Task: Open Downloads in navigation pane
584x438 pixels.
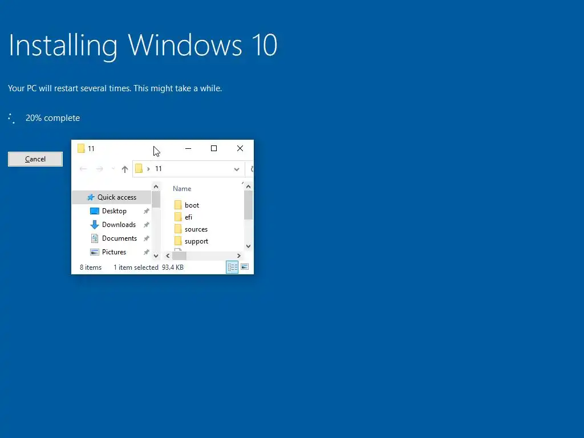Action: [119, 225]
